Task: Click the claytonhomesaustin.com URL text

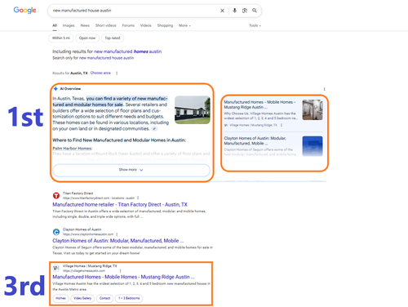Action: point(88,234)
